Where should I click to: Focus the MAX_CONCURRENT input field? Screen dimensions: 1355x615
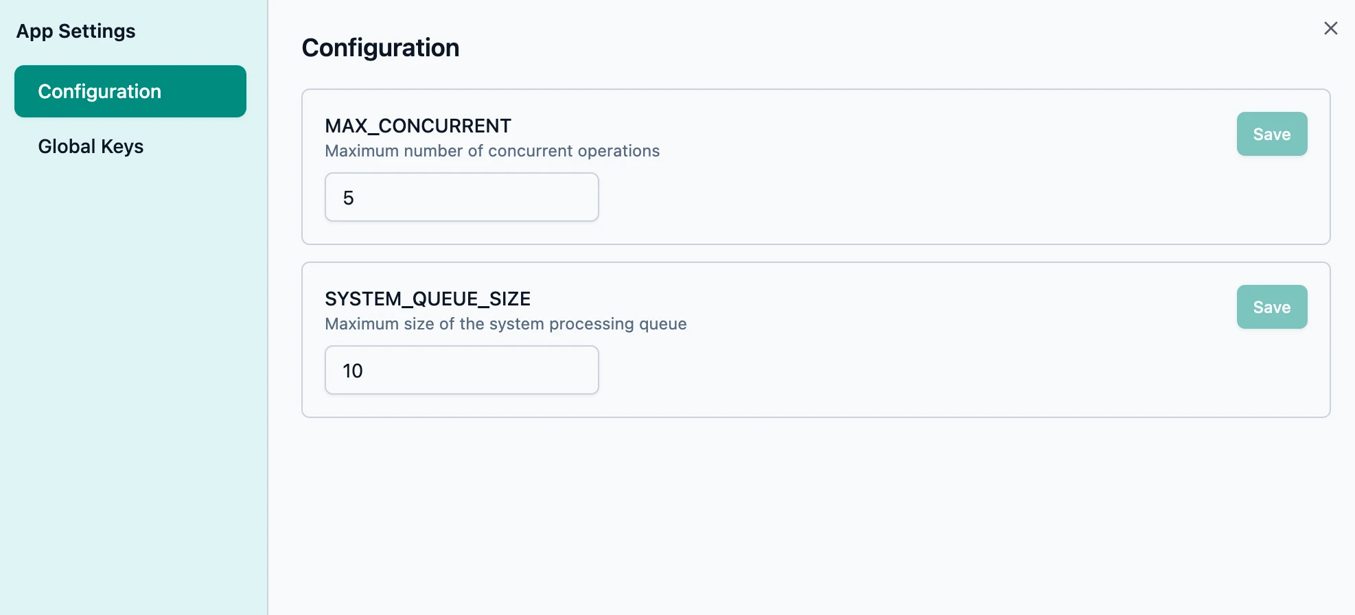pos(461,198)
